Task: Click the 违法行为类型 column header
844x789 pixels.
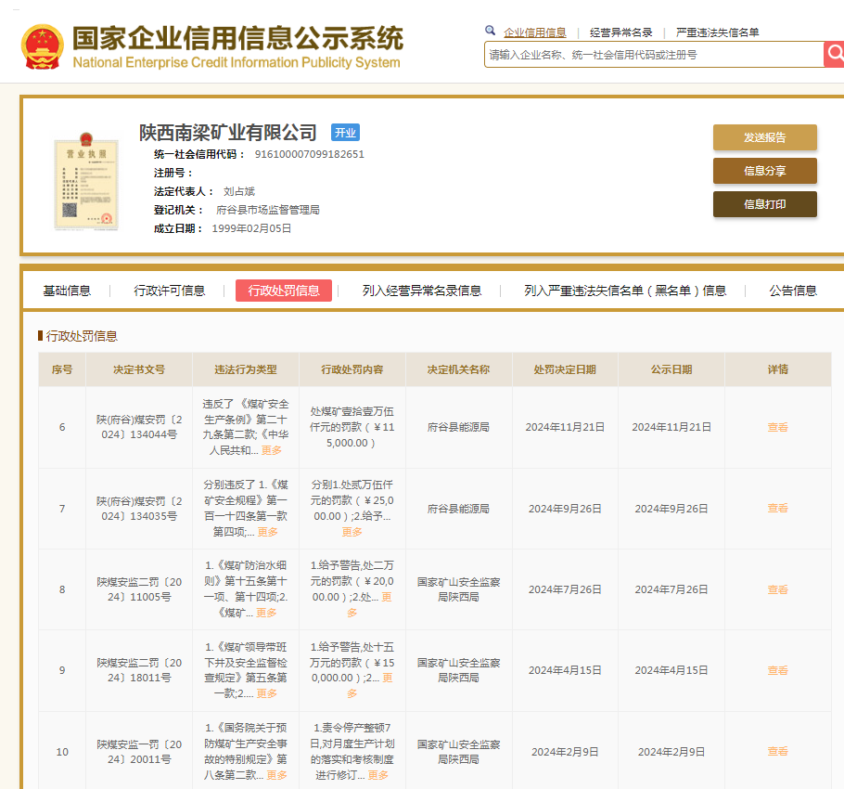Action: click(246, 369)
